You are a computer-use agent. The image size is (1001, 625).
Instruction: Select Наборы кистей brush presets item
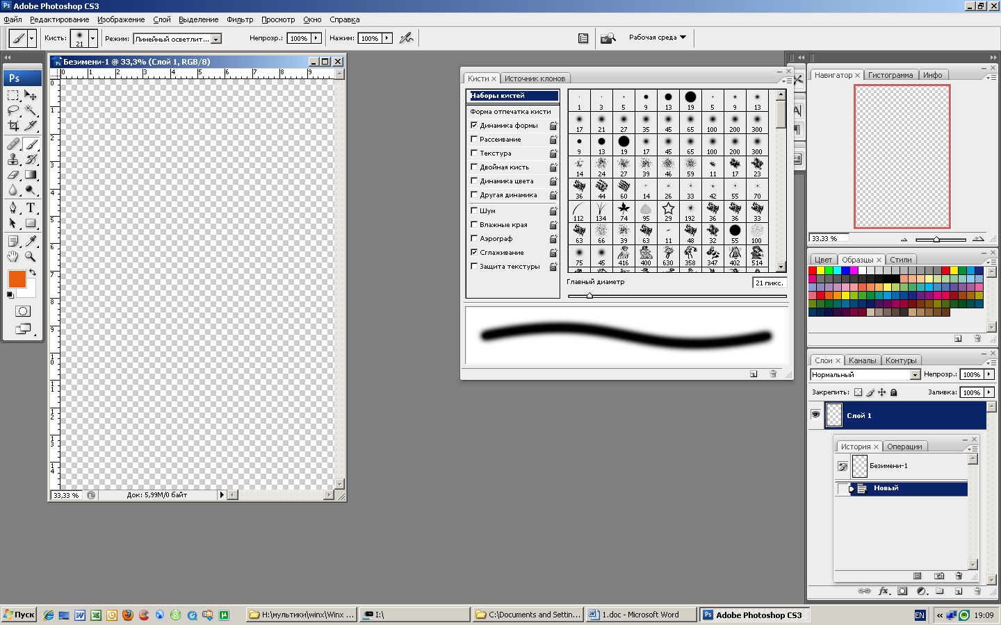pos(513,96)
